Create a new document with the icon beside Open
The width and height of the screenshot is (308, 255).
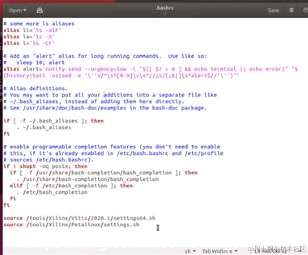(40, 10)
